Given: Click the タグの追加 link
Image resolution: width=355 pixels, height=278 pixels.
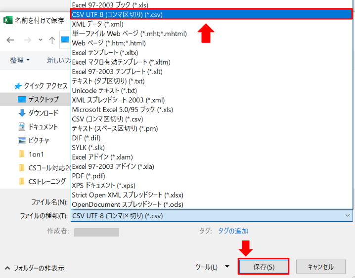Looking at the screenshot, I should (233, 231).
